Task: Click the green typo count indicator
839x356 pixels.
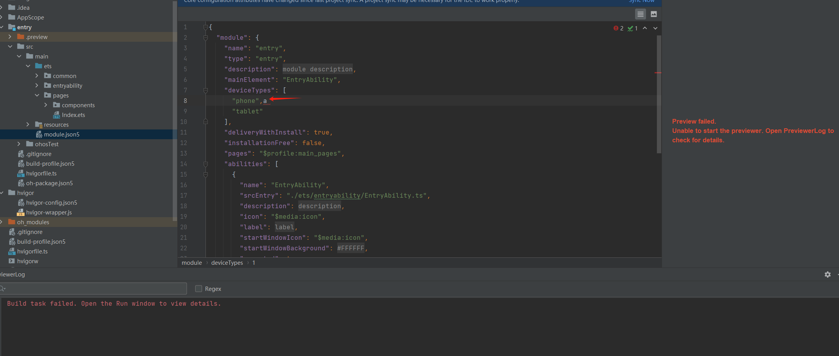Action: [x=632, y=28]
